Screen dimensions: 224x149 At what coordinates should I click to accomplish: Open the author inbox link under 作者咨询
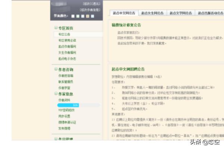tap(66, 76)
